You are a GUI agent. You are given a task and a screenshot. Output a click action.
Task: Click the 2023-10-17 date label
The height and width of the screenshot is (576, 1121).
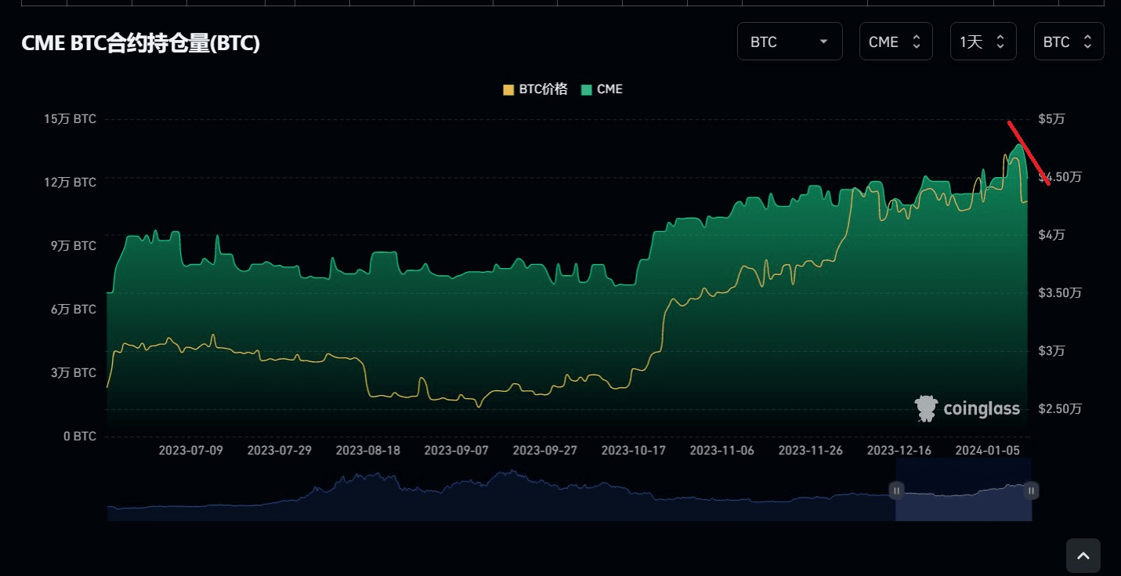point(634,451)
